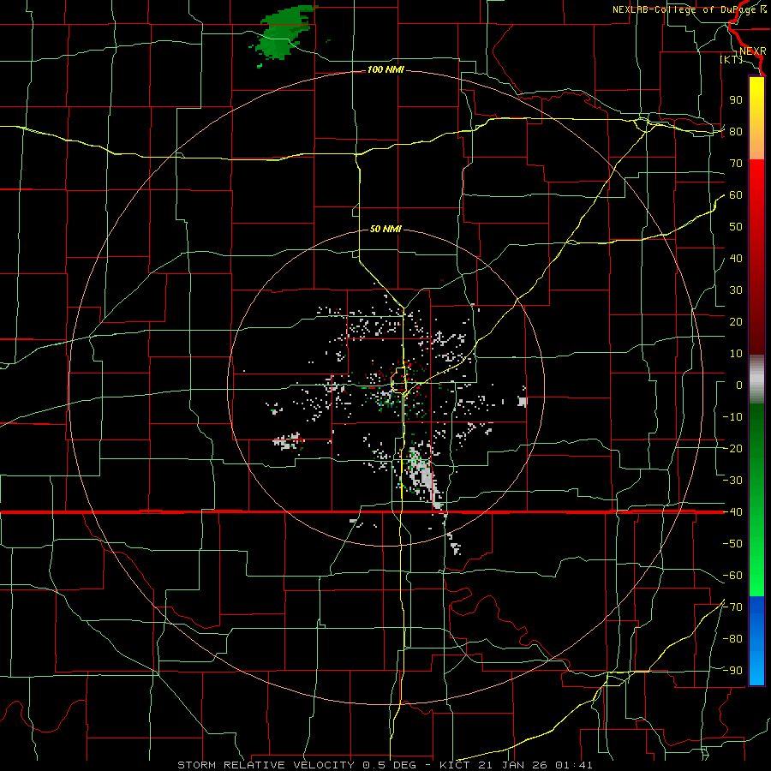
Task: Click the storm relative velocity caption at bottom
Action: tap(385, 765)
